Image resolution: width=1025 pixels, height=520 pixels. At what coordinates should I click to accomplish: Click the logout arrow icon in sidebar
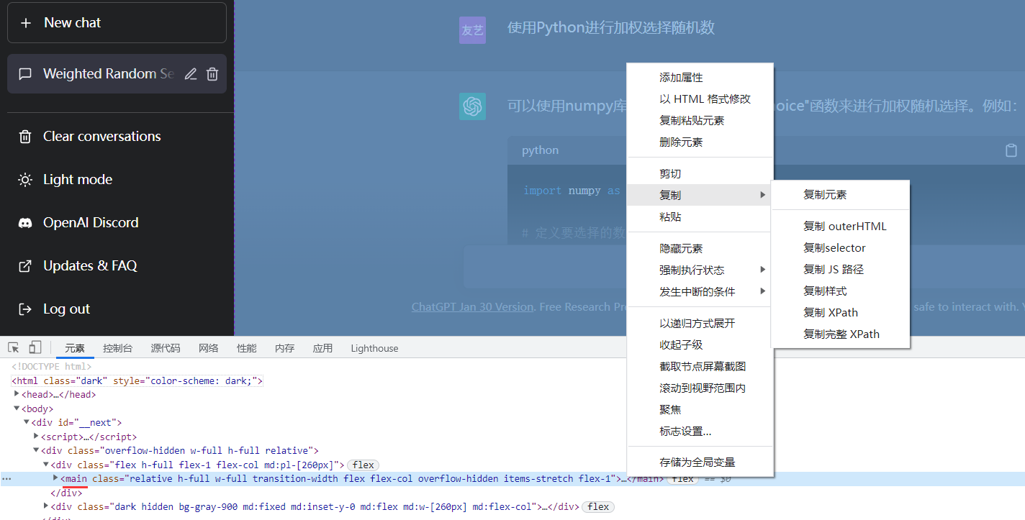click(x=25, y=309)
